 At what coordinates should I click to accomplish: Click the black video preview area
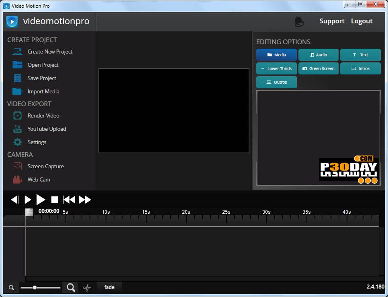174,111
